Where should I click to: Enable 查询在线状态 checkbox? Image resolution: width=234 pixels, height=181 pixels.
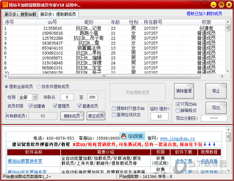(114, 115)
